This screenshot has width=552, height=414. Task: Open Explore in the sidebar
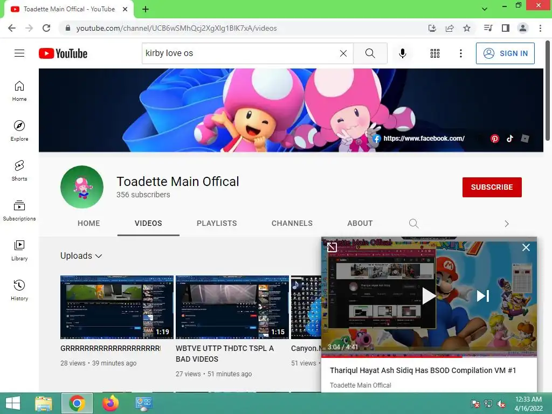pos(19,130)
